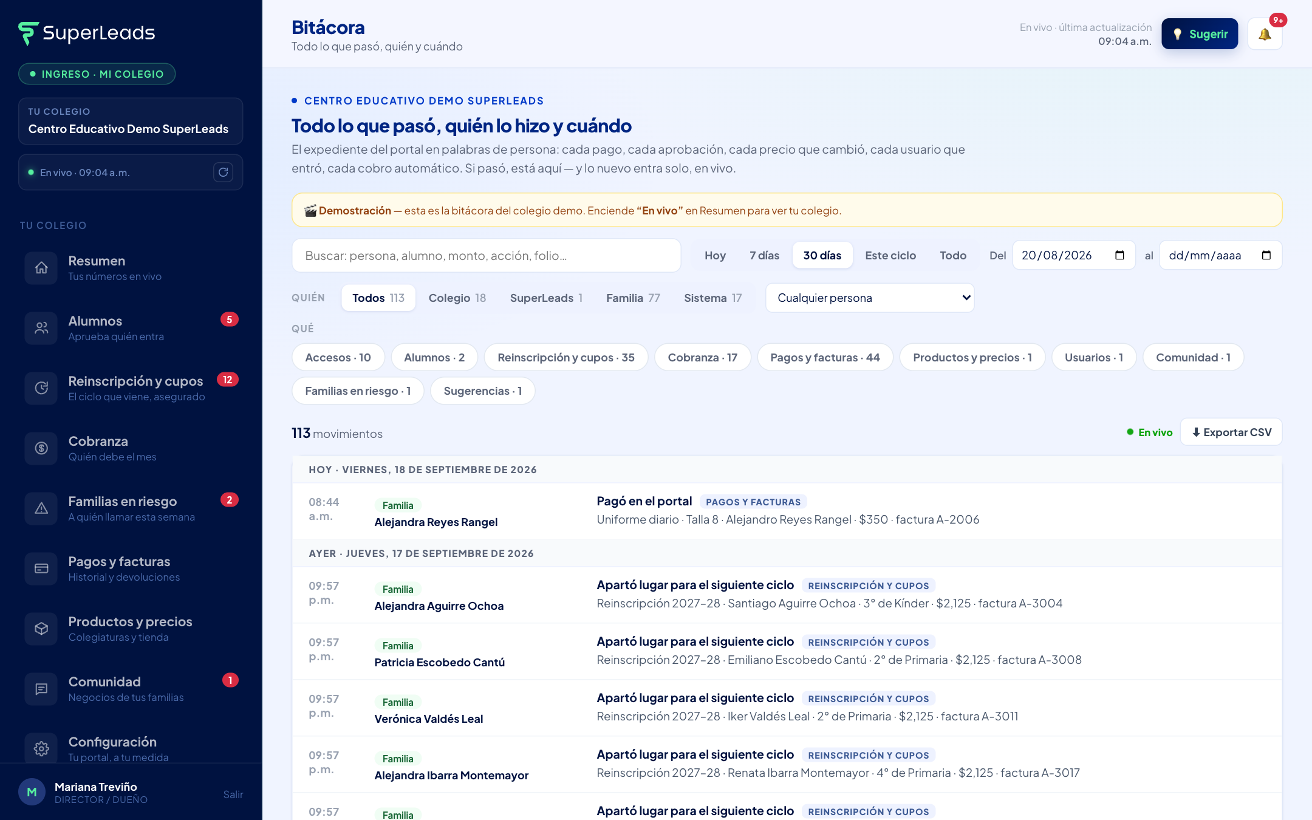Switch to the Todos 113 tab
1312x820 pixels.
(x=378, y=298)
